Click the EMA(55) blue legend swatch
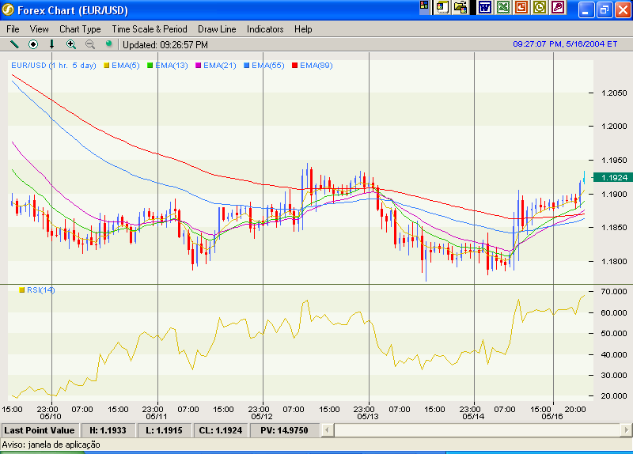Screen dimensions: 633x454 pyautogui.click(x=247, y=66)
